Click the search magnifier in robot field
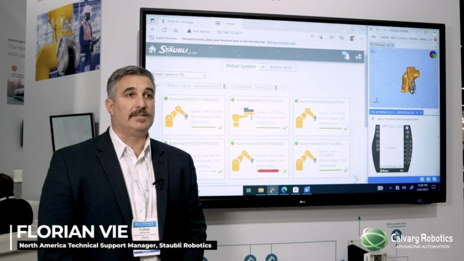Viewport: 464px width, 261px height. [x=204, y=75]
